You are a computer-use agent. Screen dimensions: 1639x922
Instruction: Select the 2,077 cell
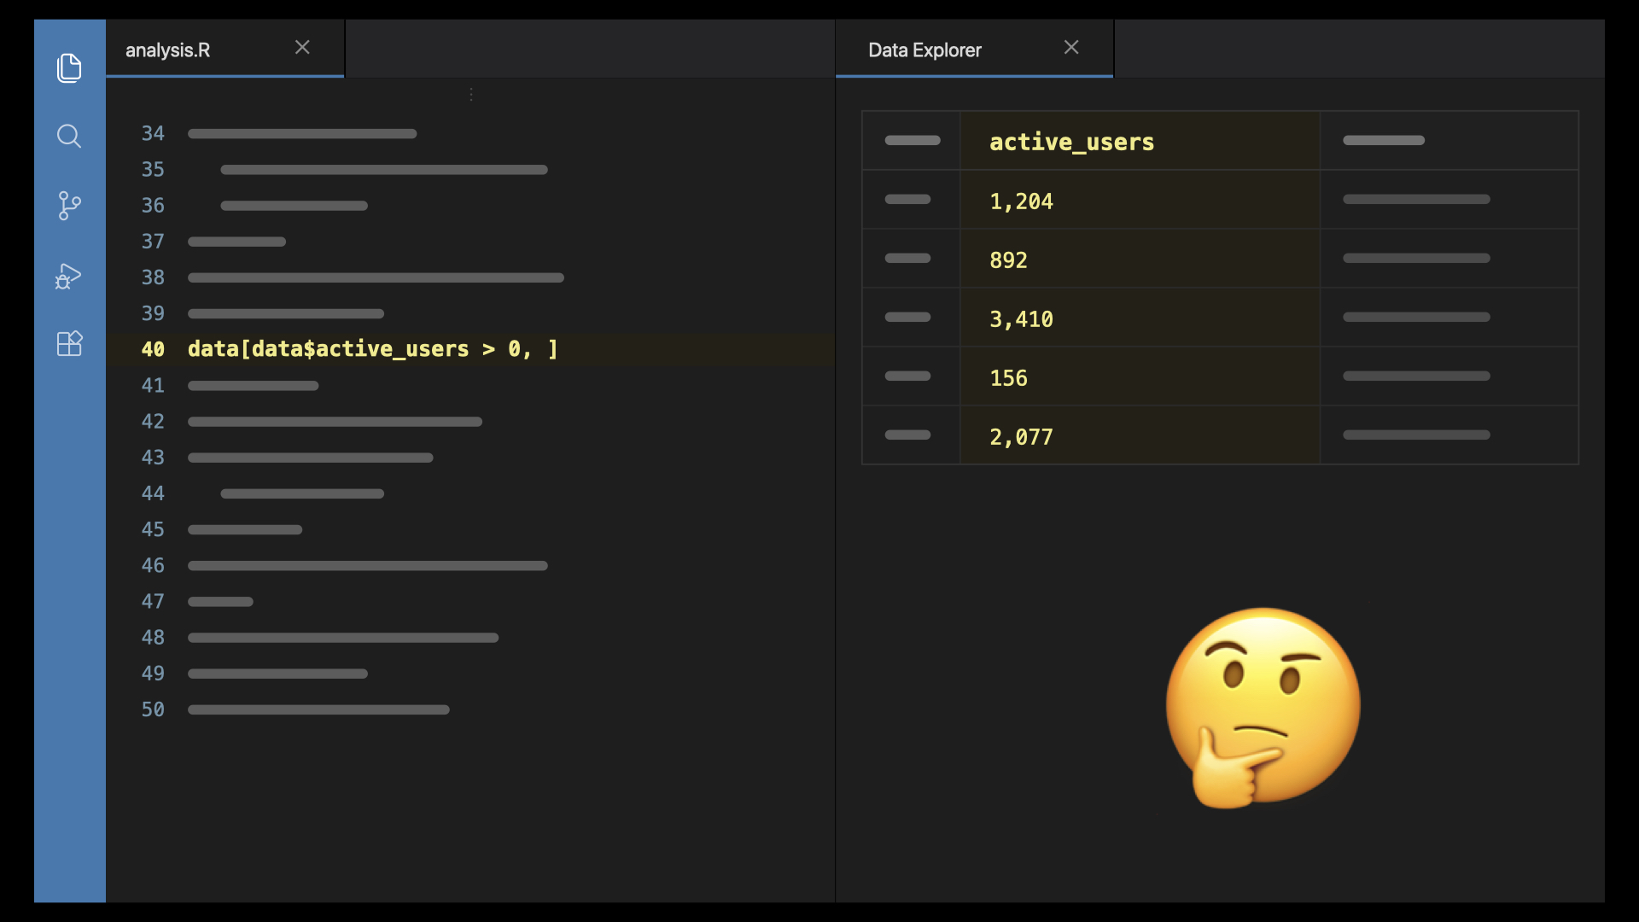1140,435
